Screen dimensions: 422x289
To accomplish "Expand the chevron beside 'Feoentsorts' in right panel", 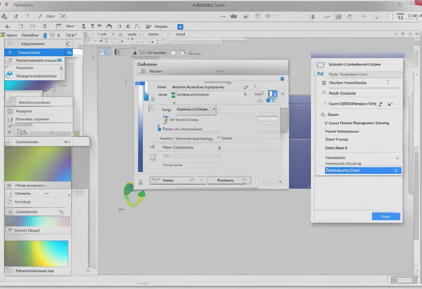I will tap(397, 158).
